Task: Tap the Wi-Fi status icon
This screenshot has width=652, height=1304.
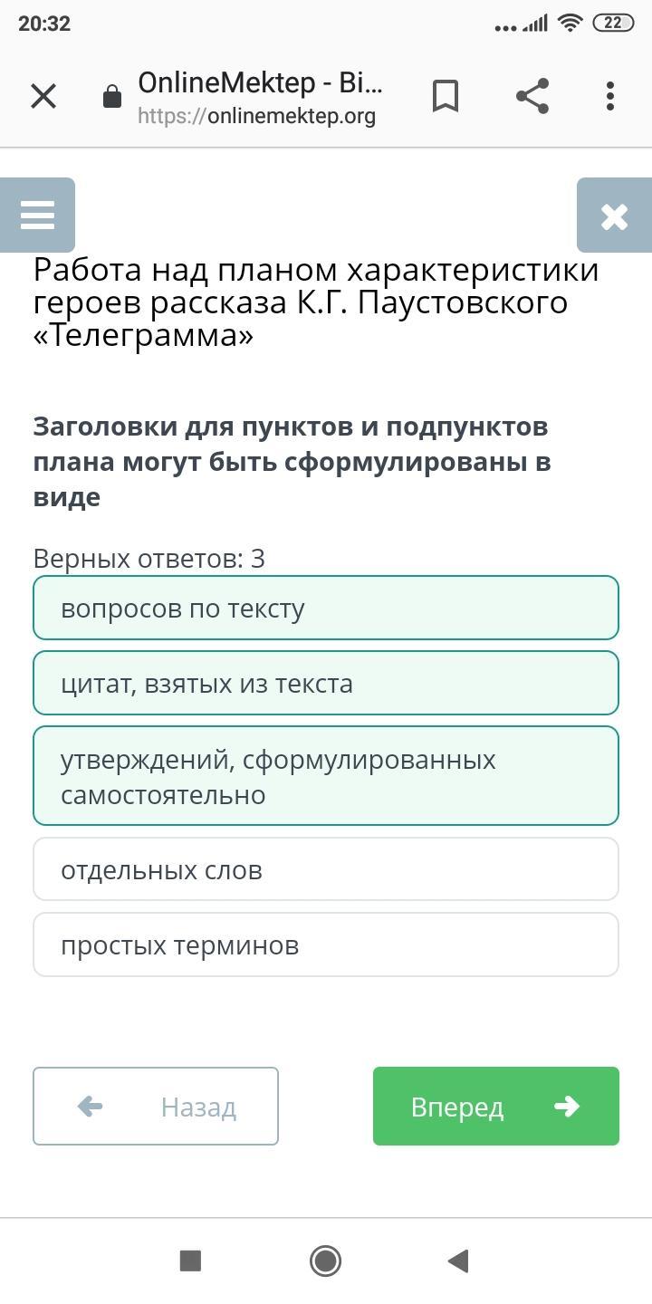Action: pos(570,24)
